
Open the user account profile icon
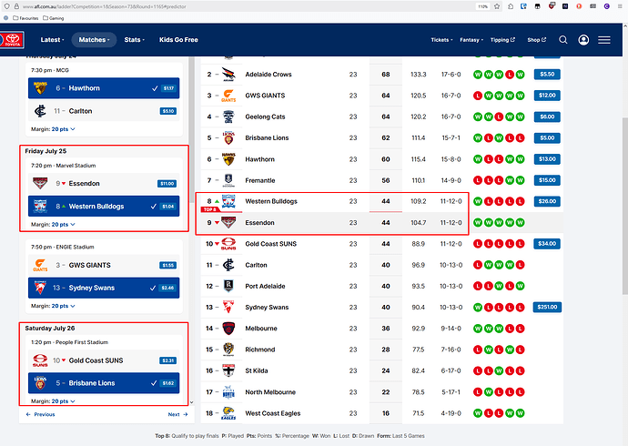coord(583,40)
